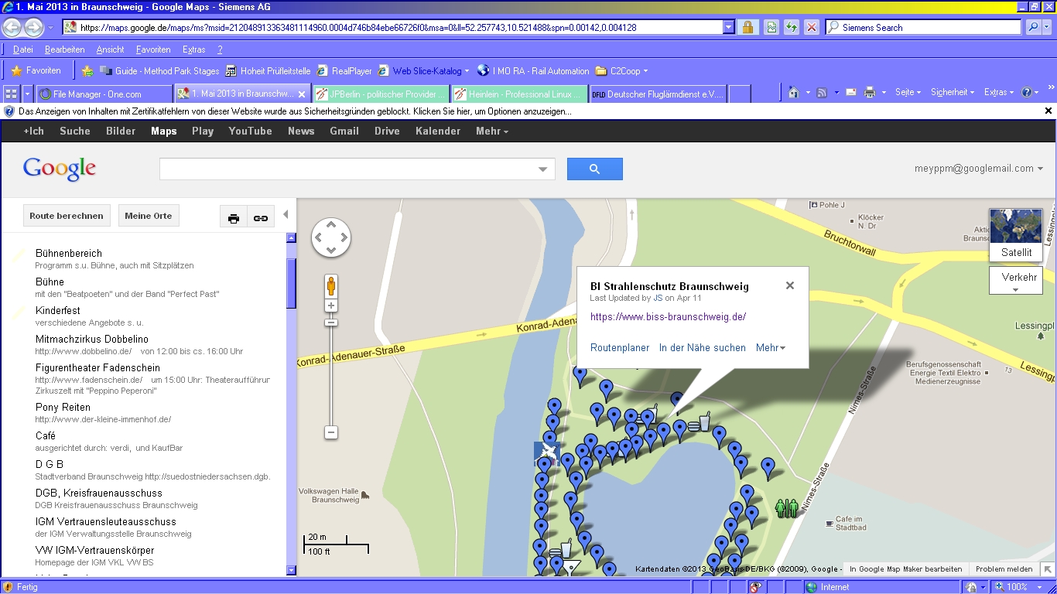Click the Street View pegman icon
The width and height of the screenshot is (1057, 594).
(331, 286)
